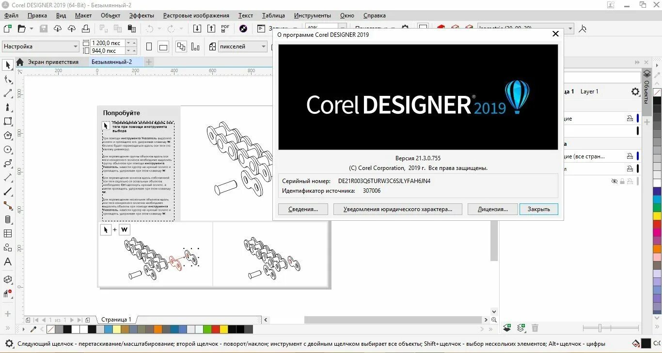The height and width of the screenshot is (353, 662).
Task: Open the Эффекты menu
Action: (142, 15)
